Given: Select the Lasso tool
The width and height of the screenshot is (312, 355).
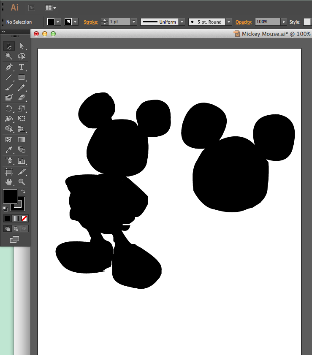Looking at the screenshot, I should coord(22,56).
